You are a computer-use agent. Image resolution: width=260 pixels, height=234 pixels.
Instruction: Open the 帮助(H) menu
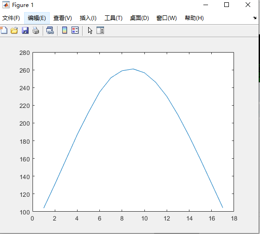194,18
